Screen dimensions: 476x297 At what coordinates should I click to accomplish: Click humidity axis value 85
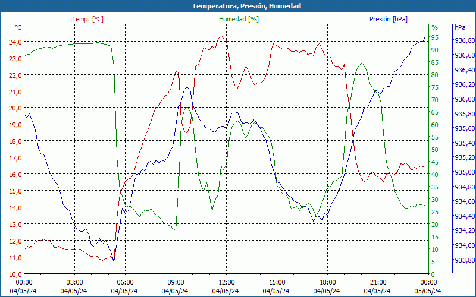pyautogui.click(x=435, y=62)
